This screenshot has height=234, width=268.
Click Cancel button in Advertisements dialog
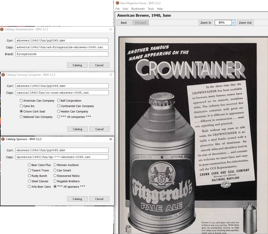[x=99, y=65]
